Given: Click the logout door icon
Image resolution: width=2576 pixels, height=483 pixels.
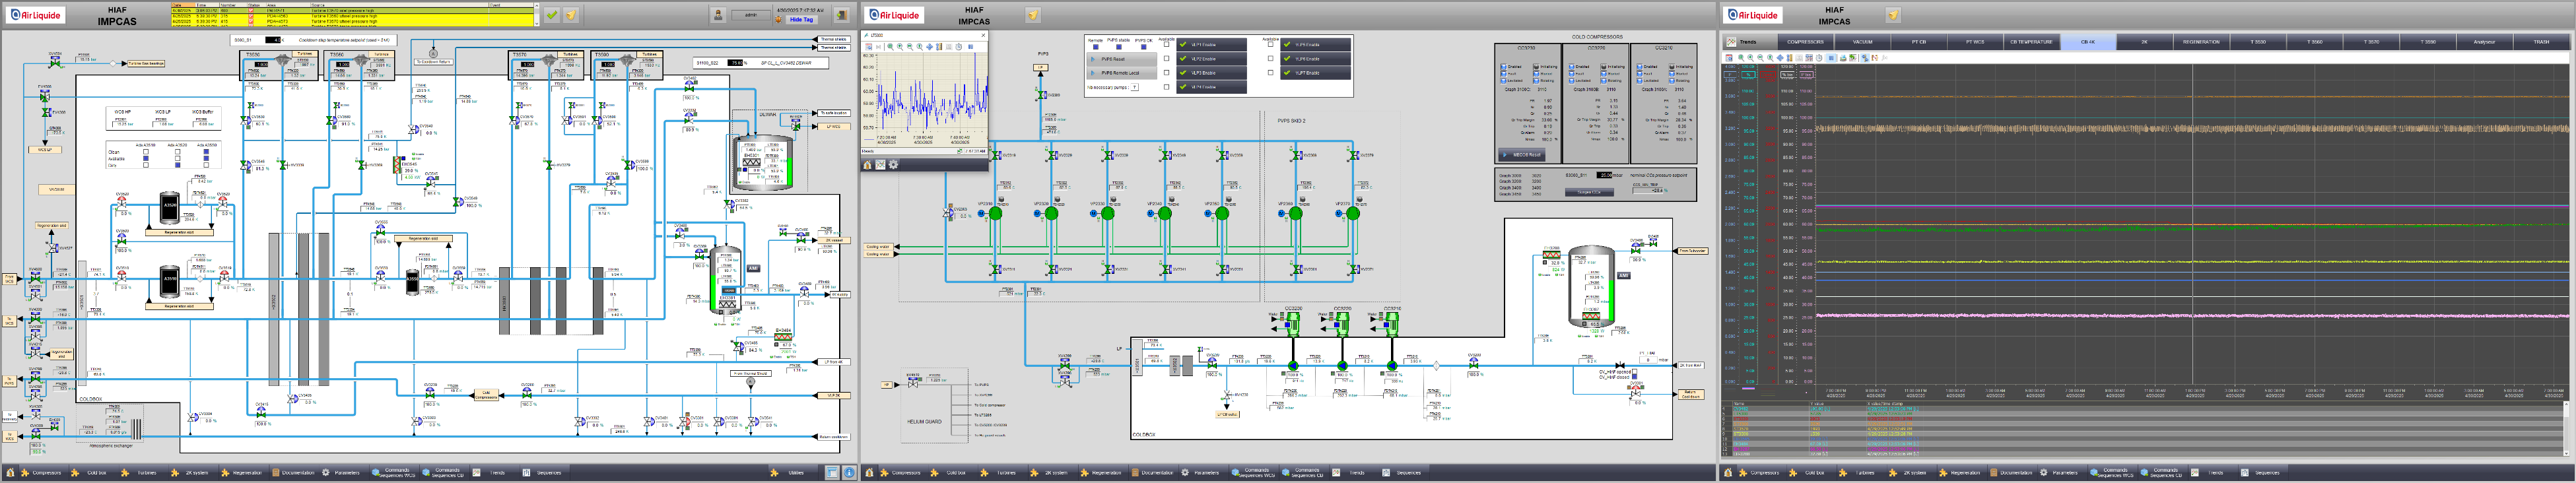Looking at the screenshot, I should pyautogui.click(x=842, y=15).
